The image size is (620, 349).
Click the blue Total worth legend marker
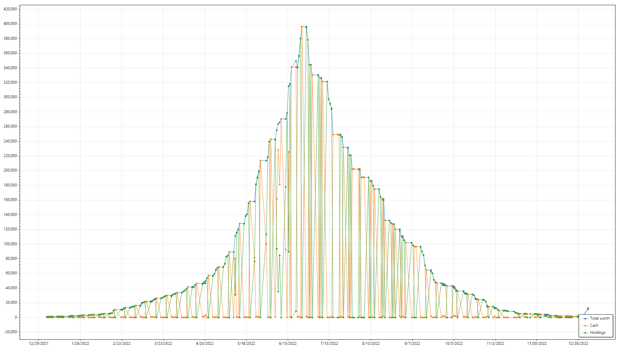[x=585, y=319]
